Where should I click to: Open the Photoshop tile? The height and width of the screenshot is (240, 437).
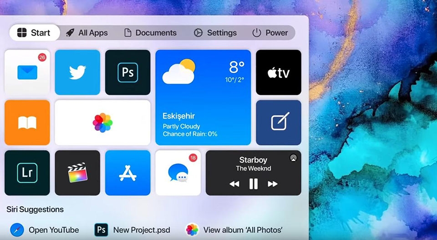(127, 72)
